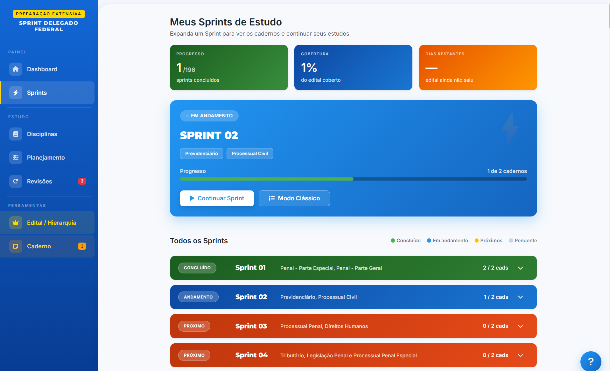The height and width of the screenshot is (371, 610).
Task: Open the help question mark button
Action: point(591,361)
